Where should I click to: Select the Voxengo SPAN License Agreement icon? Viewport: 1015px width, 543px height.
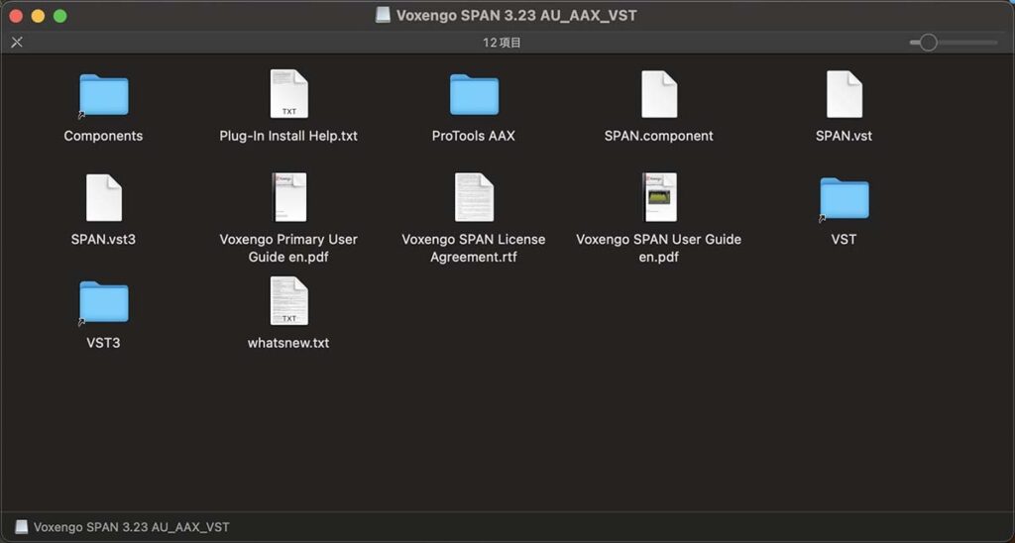click(474, 198)
